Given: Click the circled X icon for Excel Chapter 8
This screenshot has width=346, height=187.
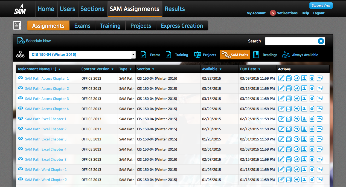Looking at the screenshot, I should [312, 159].
